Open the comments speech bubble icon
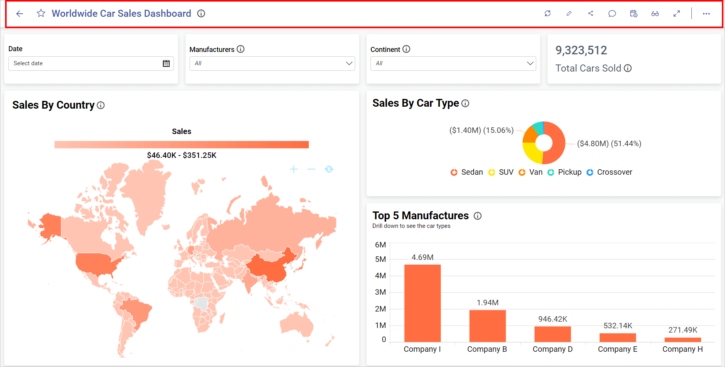The height and width of the screenshot is (367, 725). [612, 14]
